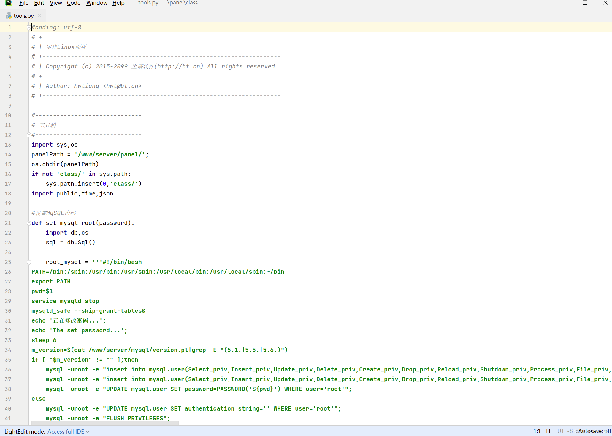Collapse the header comment block at line 1

pos(28,27)
